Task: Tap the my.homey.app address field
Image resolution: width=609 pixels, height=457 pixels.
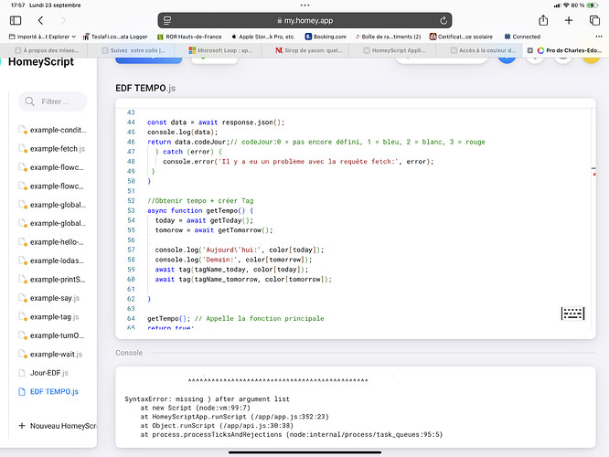Action: tap(304, 21)
